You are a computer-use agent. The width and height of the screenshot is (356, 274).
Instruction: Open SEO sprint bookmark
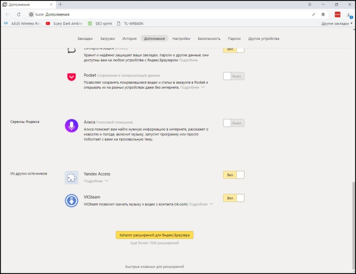pos(100,23)
